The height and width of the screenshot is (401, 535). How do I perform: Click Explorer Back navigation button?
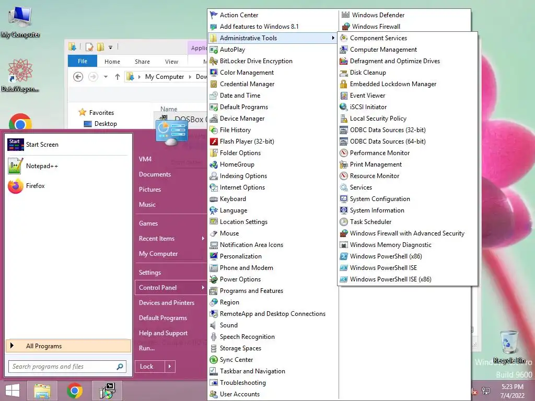pos(78,77)
